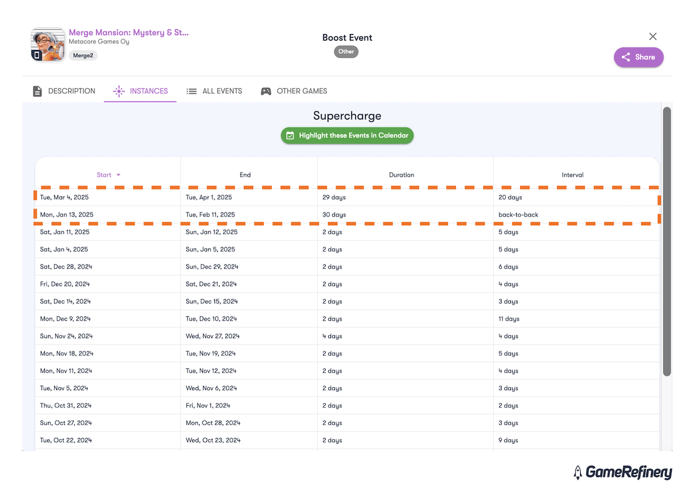
Task: Click the GameRefinery rocket logo
Action: pyautogui.click(x=578, y=473)
